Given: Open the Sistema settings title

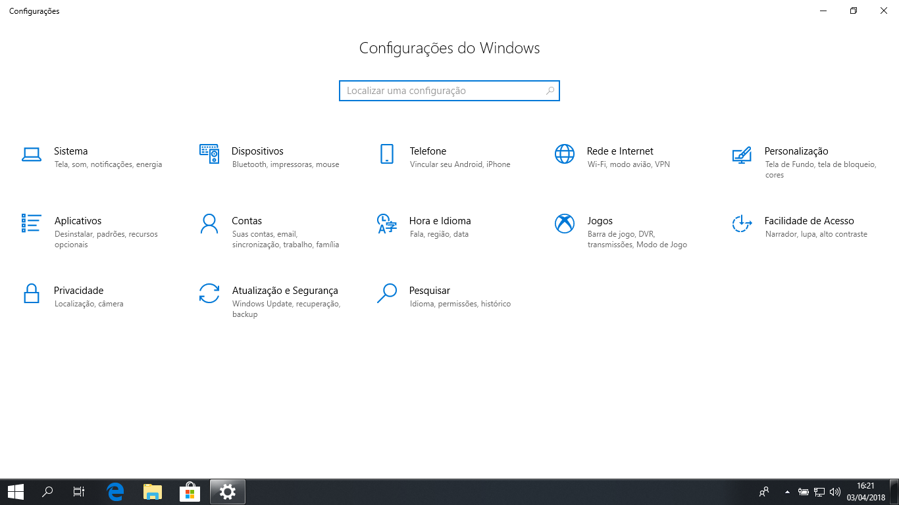Looking at the screenshot, I should [x=70, y=151].
